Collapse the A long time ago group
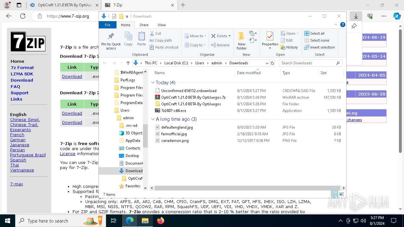The height and width of the screenshot is (227, 404). pyautogui.click(x=153, y=119)
